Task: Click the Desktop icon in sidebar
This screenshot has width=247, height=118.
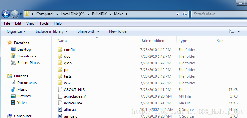Action: [x=13, y=49]
